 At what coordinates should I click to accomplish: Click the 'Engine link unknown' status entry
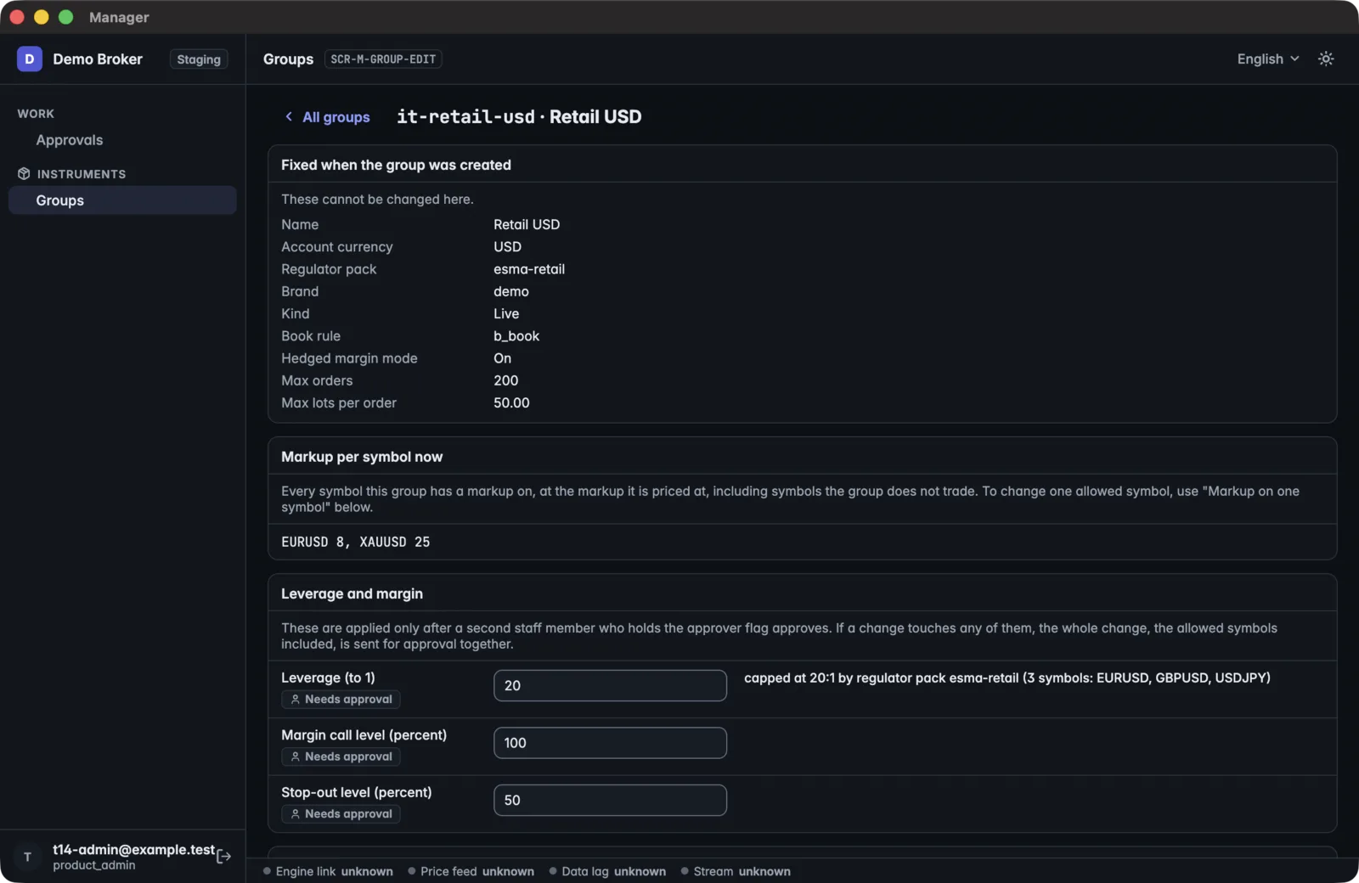point(328,871)
